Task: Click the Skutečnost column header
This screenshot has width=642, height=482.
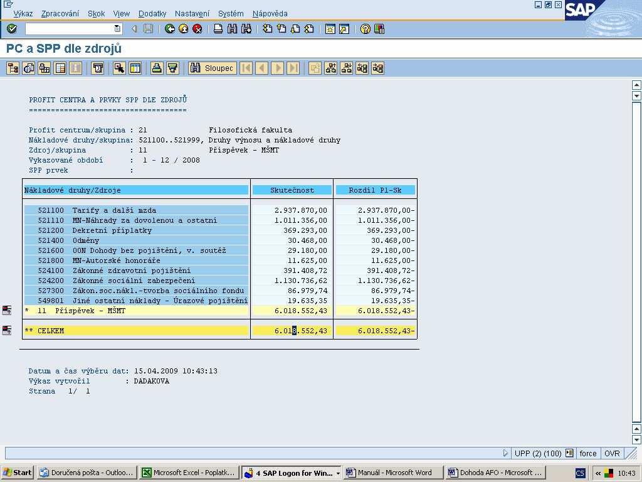Action: [x=292, y=190]
